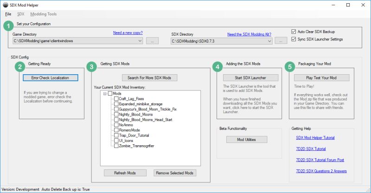371x193 pixels.
Task: Open the Mod Utilities button
Action: pyautogui.click(x=247, y=140)
